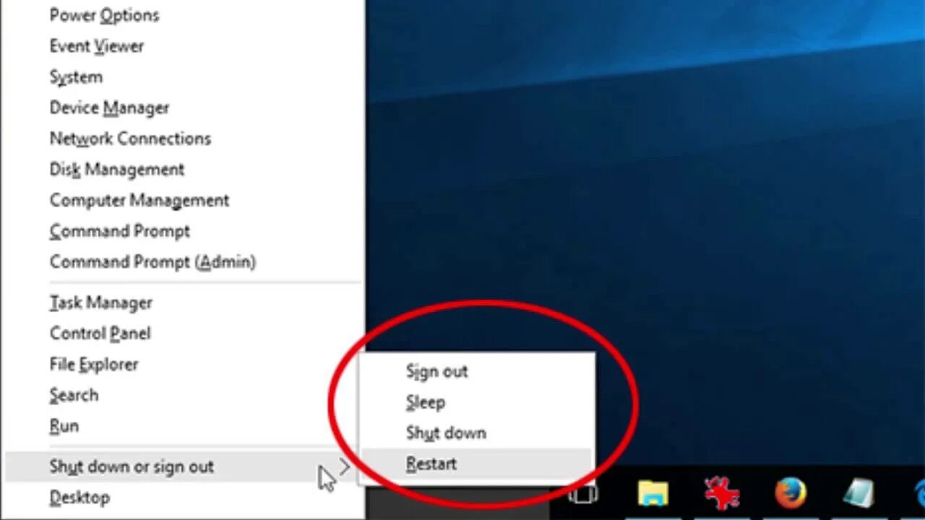This screenshot has width=925, height=520.
Task: Open Task View on the taskbar
Action: click(x=582, y=494)
